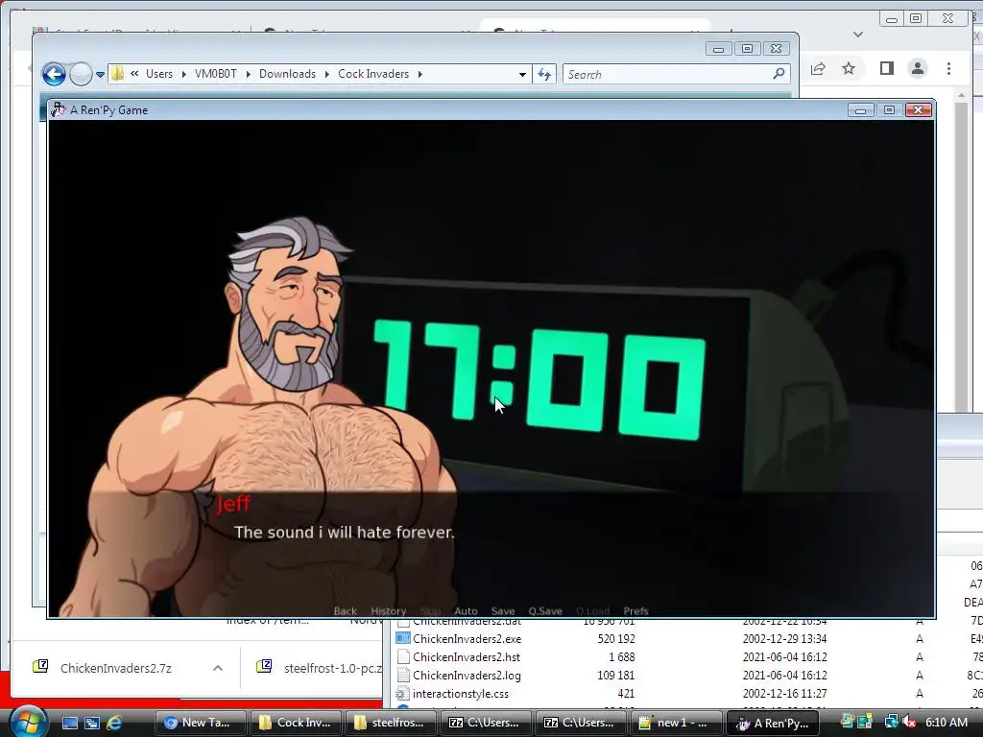Refresh the Explorer folder view

(x=544, y=75)
